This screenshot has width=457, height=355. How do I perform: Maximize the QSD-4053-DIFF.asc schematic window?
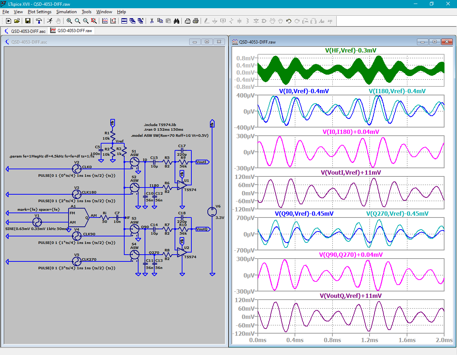[x=207, y=42]
